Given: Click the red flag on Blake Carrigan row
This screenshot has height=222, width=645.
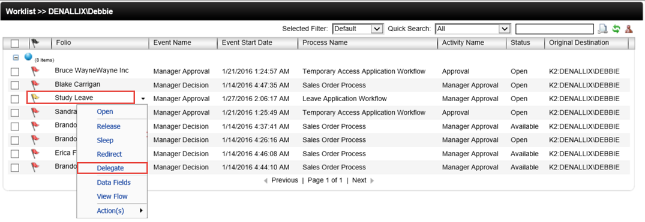Looking at the screenshot, I should click(x=35, y=85).
